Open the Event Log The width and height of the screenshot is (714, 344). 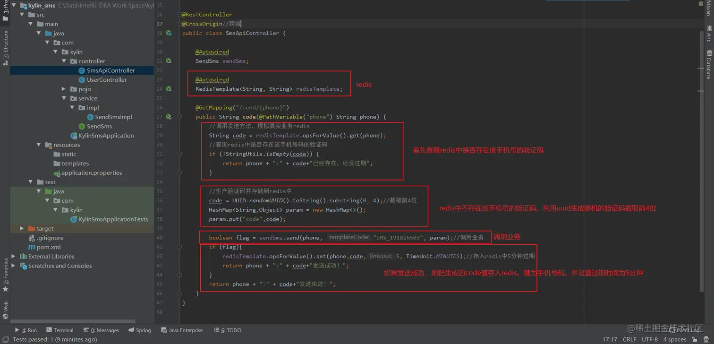point(685,330)
